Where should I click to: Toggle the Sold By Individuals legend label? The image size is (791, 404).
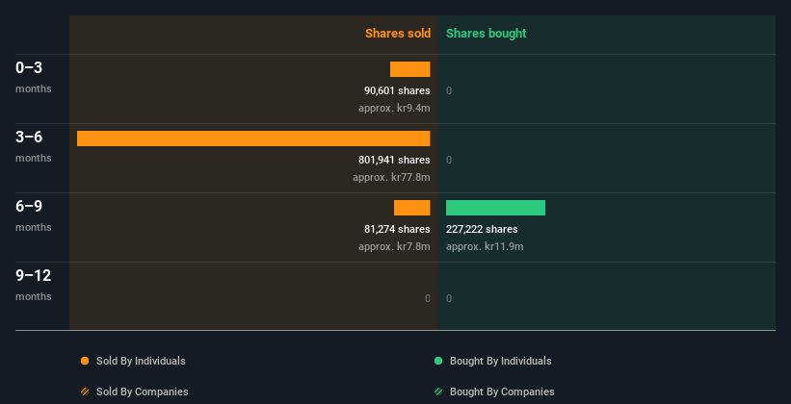(141, 361)
